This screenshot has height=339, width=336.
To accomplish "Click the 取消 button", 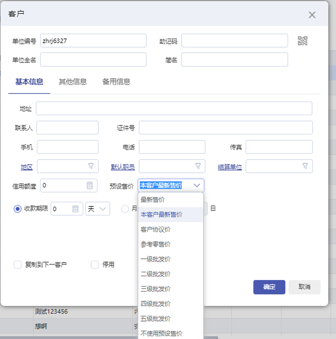I will [x=304, y=287].
